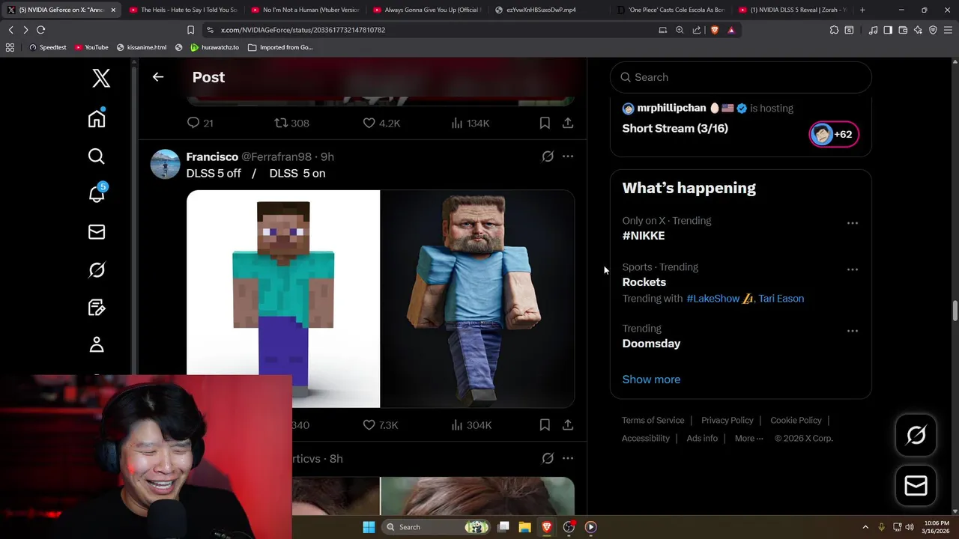This screenshot has height=539, width=959.
Task: Show more trending topics
Action: (651, 379)
